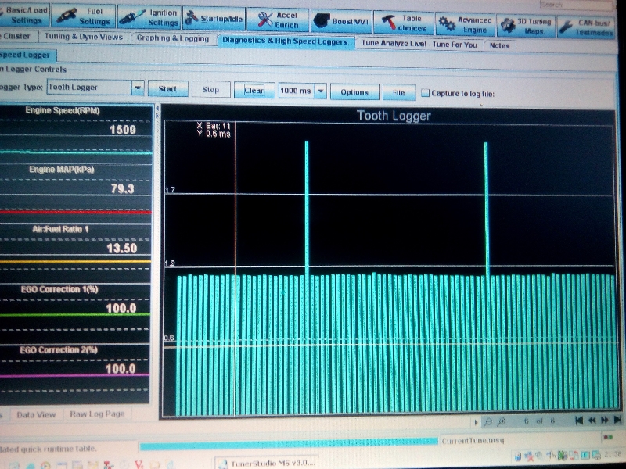626x469 pixels.
Task: Open logger Options button
Action: pos(354,91)
